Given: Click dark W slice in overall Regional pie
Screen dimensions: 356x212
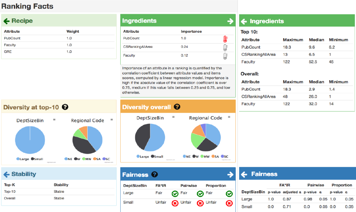Looking at the screenshot, I should click(207, 145).
